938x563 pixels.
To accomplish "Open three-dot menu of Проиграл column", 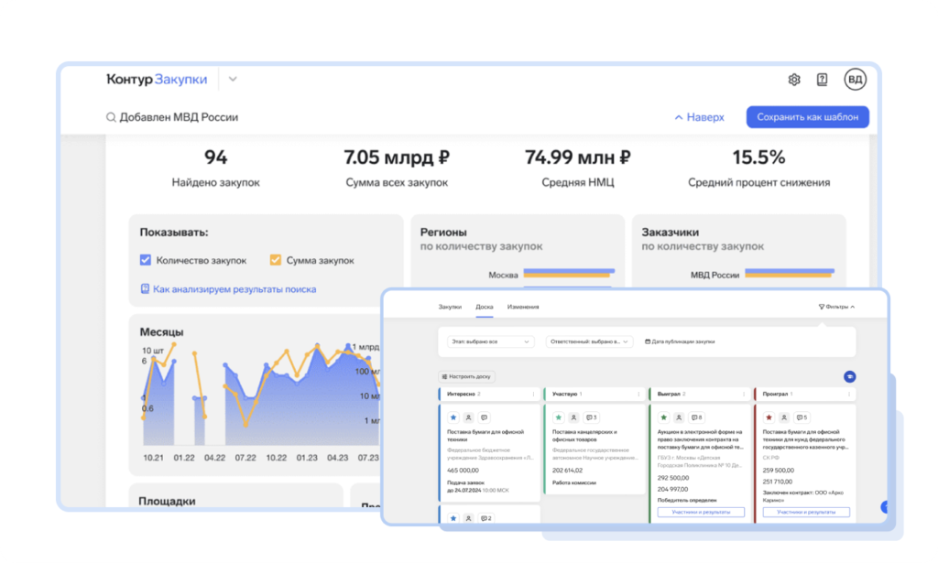I will (x=849, y=394).
